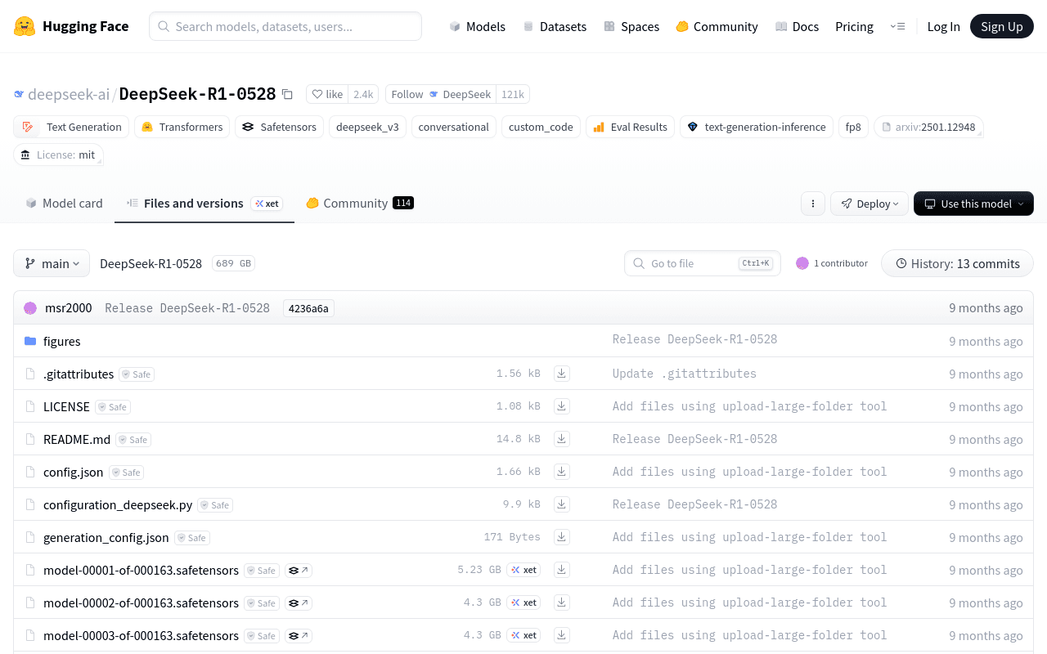Viewport: 1047px width, 654px height.
Task: Open the deepseek-ai organization link
Action: [x=68, y=94]
